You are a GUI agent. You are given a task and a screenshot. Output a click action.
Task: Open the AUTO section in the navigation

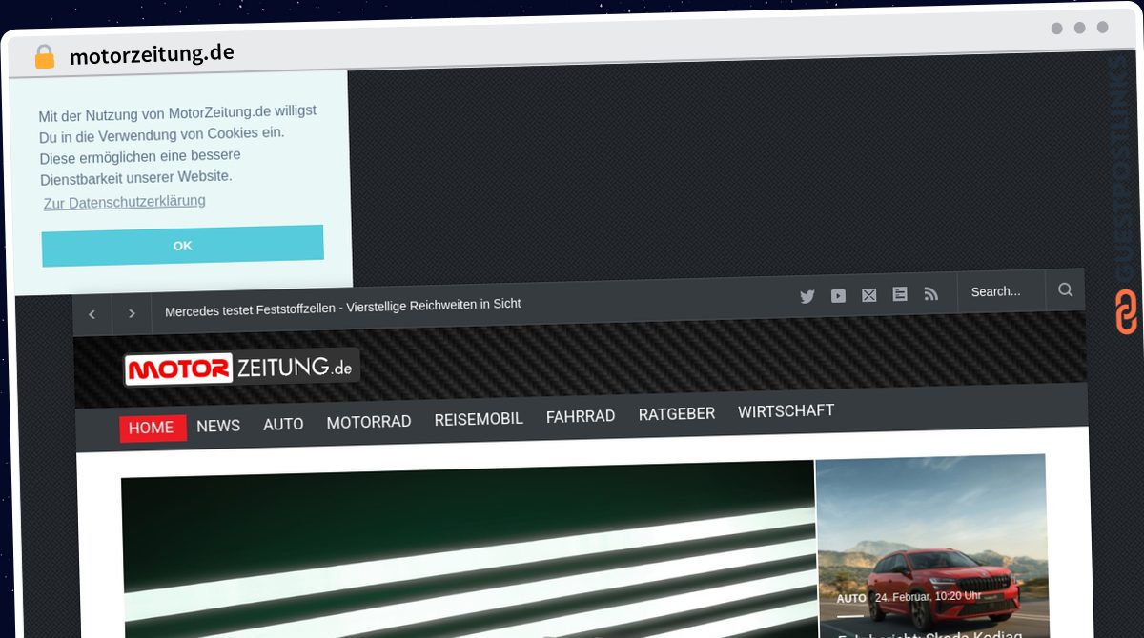(283, 424)
